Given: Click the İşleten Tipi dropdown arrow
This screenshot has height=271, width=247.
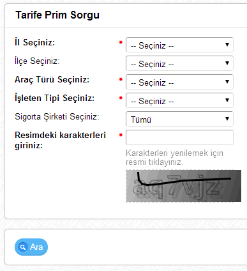Looking at the screenshot, I should coord(227,100).
